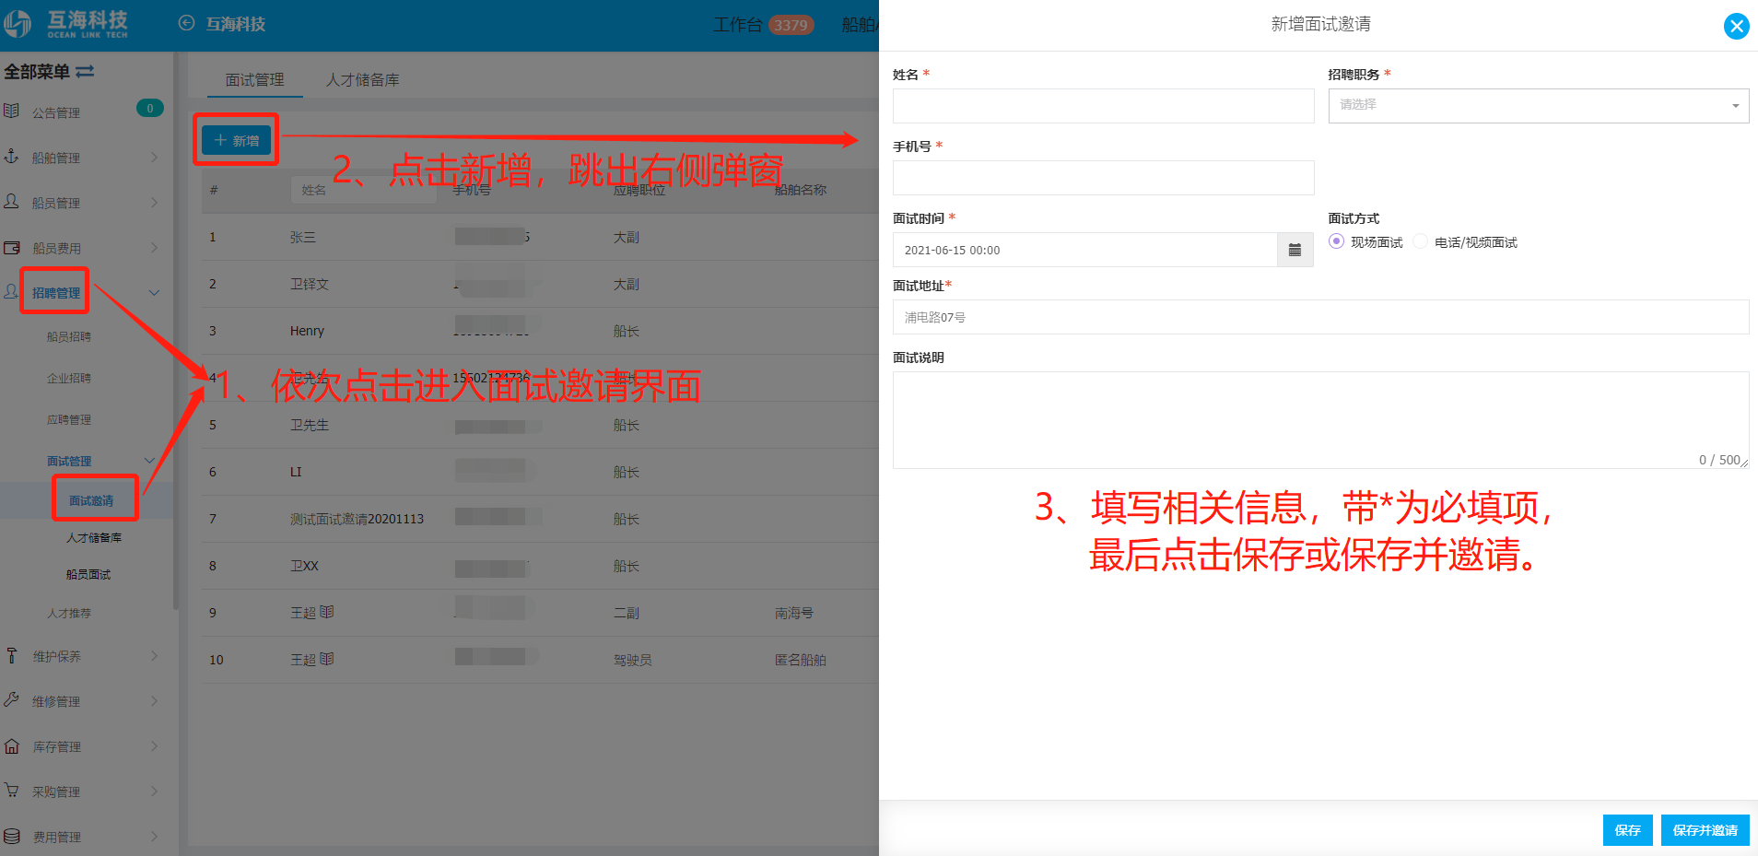1758x856 pixels.
Task: Open the 人才推荐 submenu item
Action: click(69, 613)
